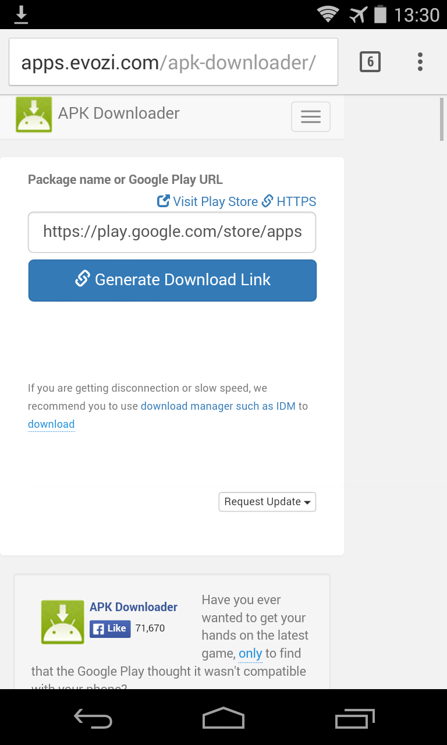Switch to the HTTPS link
Screen dimensions: 447x745
click(289, 201)
